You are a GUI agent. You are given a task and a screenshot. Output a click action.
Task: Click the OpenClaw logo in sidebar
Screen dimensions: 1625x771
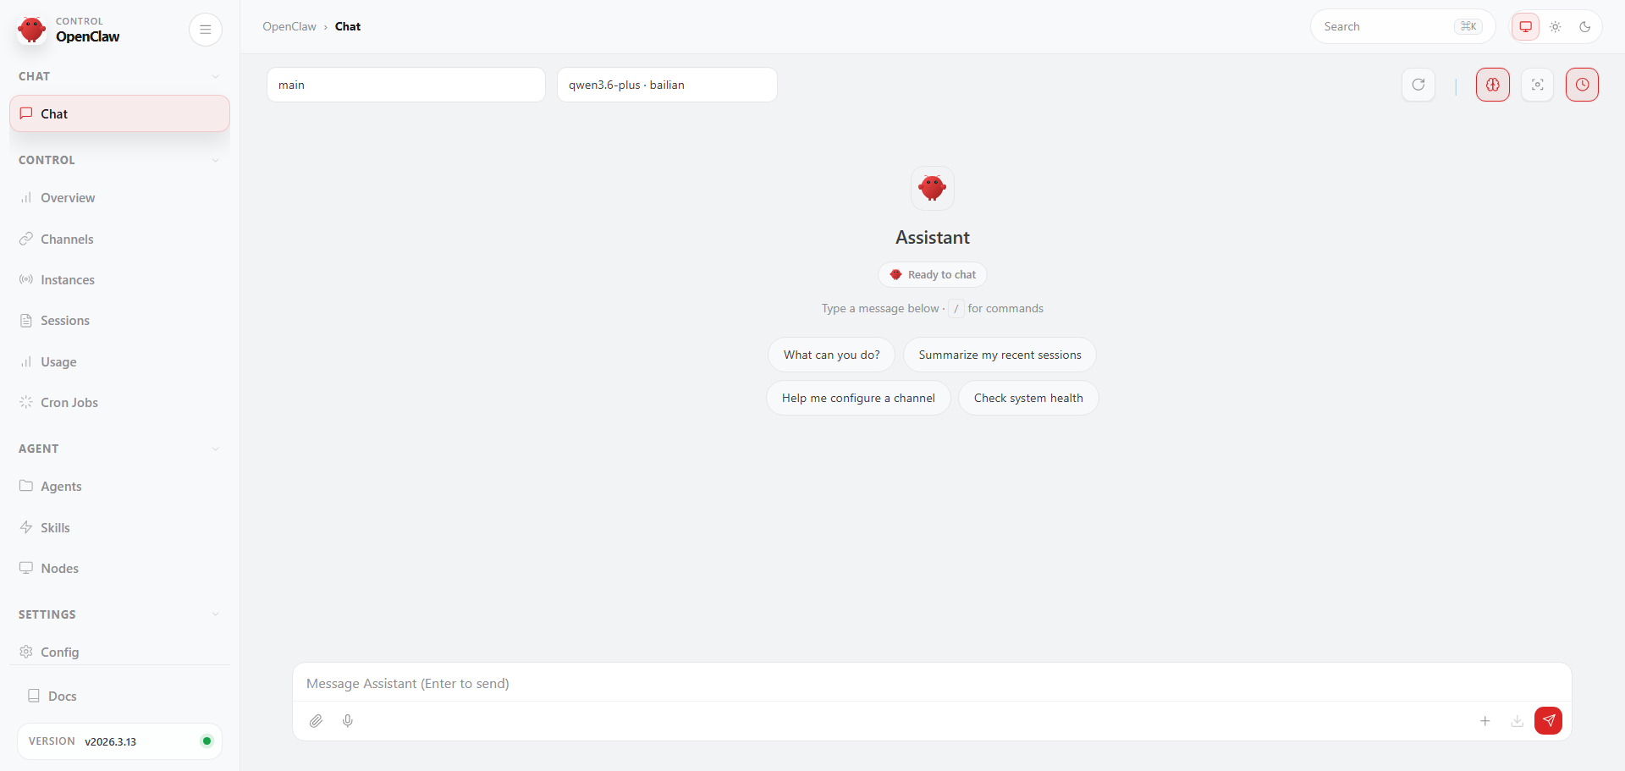pyautogui.click(x=32, y=30)
